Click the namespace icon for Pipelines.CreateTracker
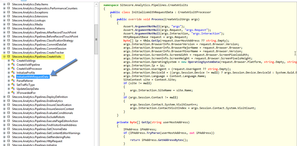This screenshot has height=146, width=297. coord(9,52)
